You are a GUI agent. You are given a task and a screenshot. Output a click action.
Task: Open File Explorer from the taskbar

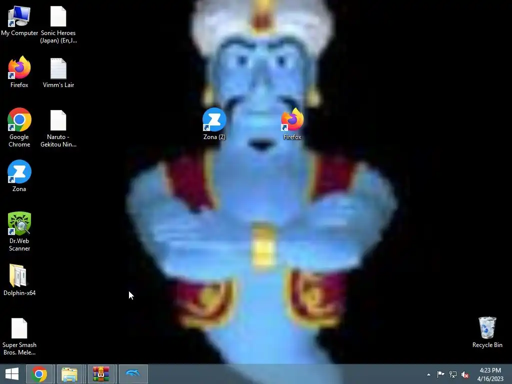[x=69, y=374]
